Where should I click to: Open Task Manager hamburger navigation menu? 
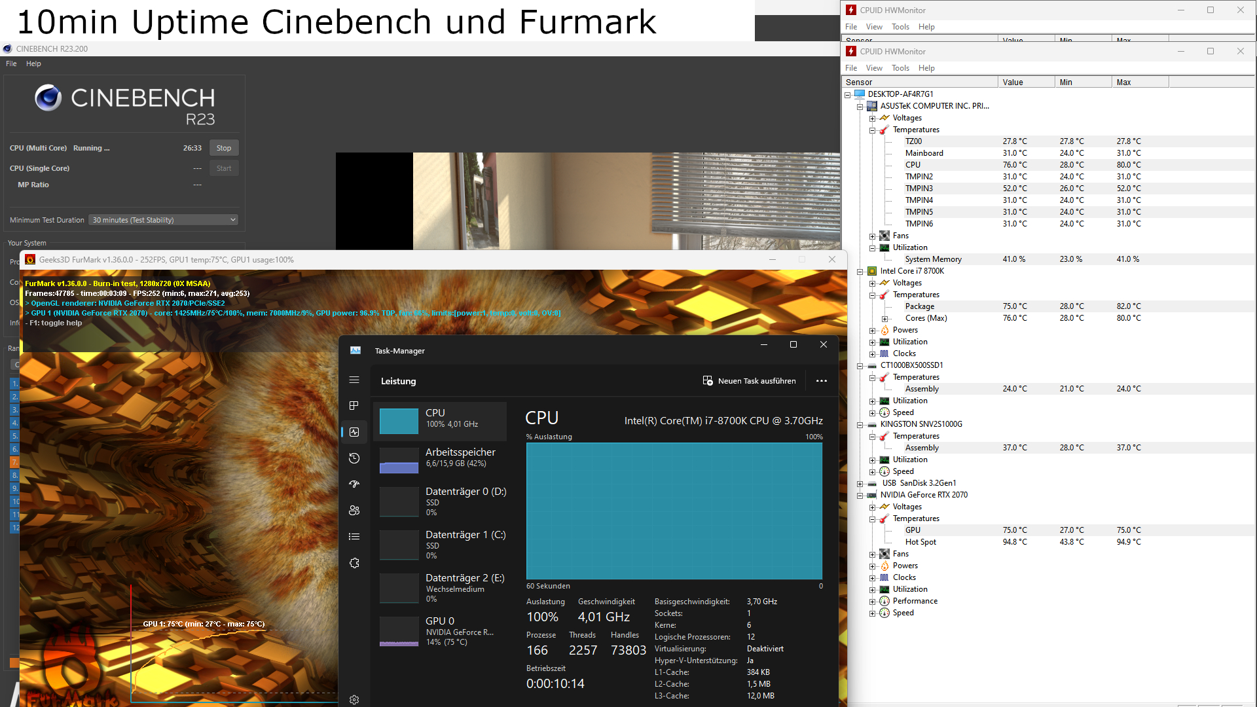click(x=354, y=380)
